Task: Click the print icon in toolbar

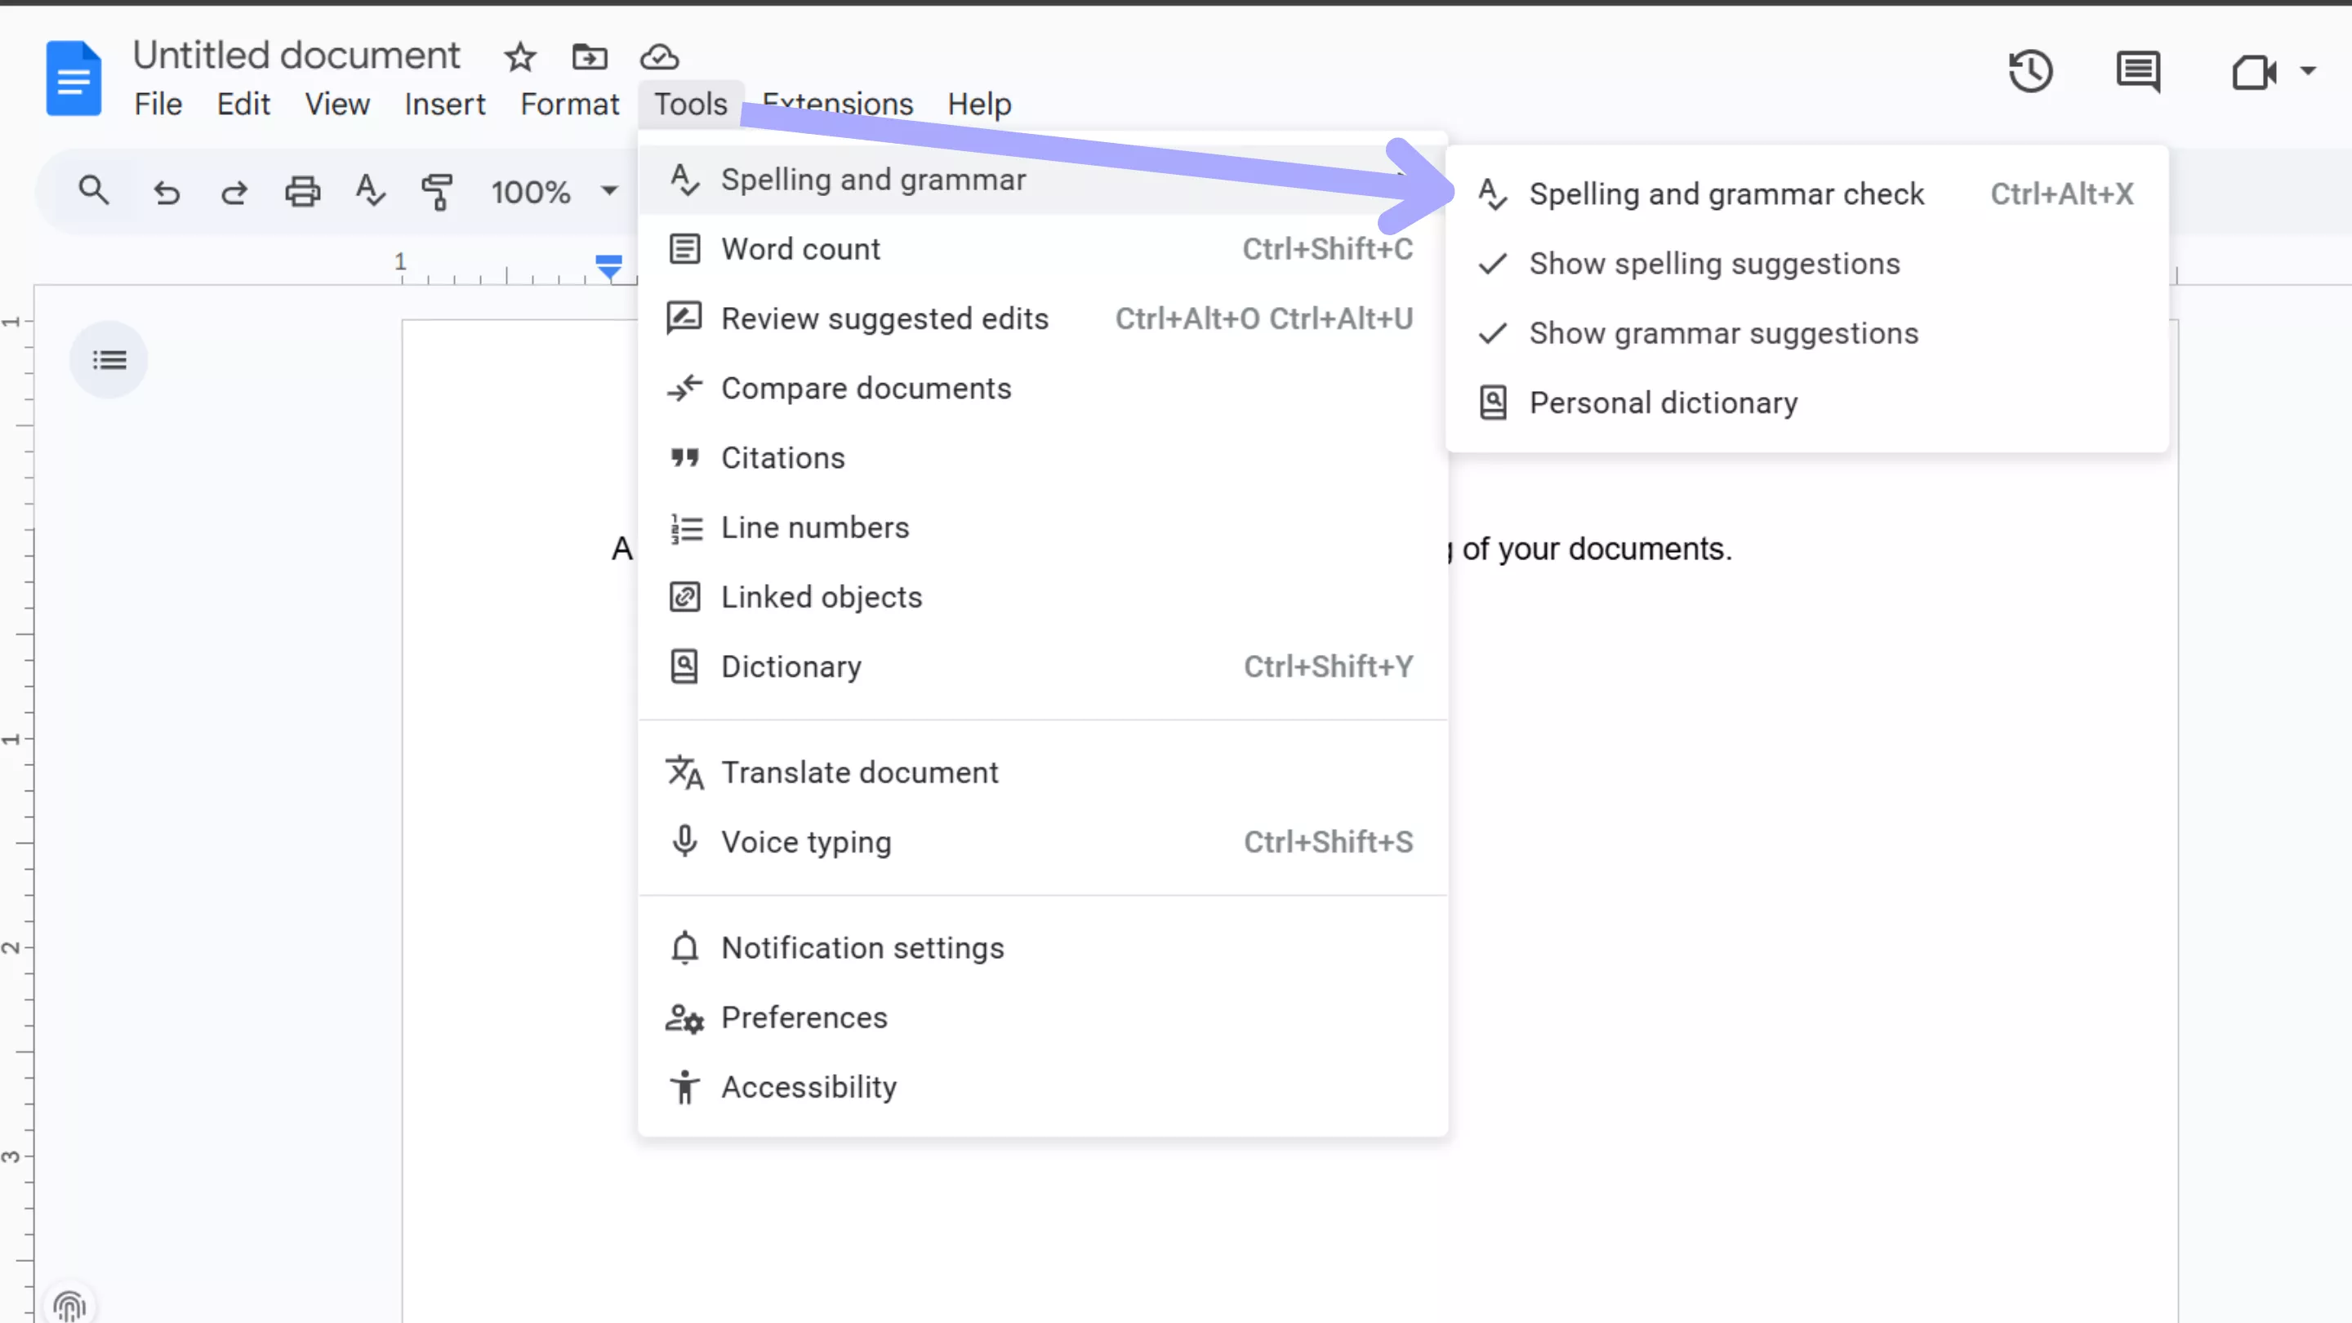Action: click(302, 192)
